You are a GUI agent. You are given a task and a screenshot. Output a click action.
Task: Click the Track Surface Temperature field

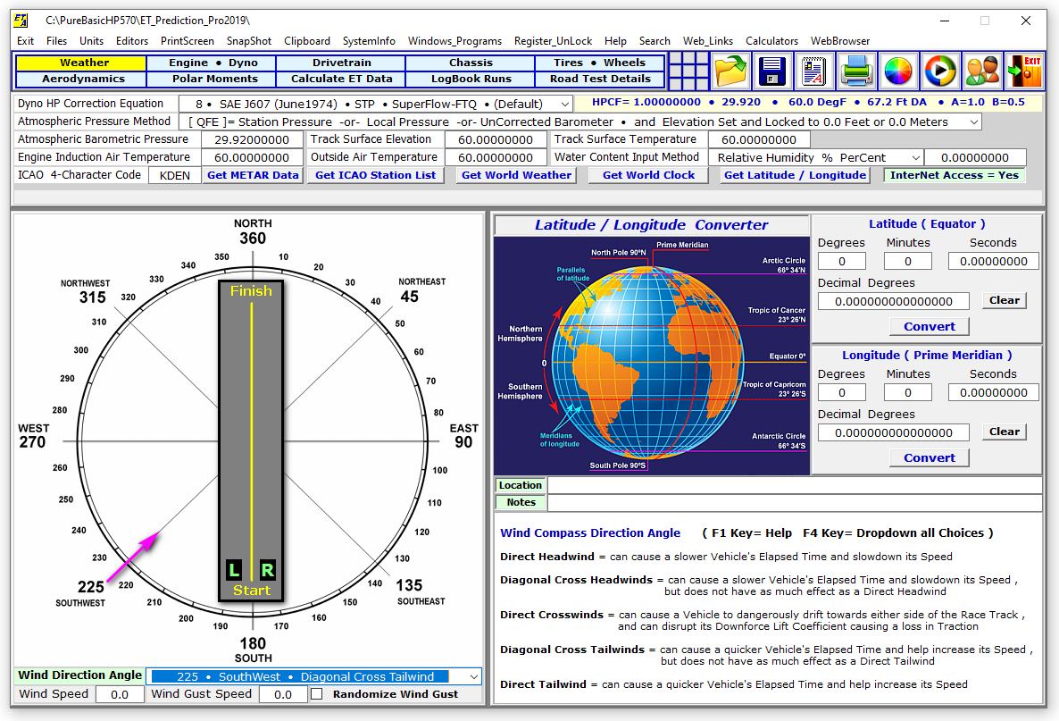click(758, 140)
